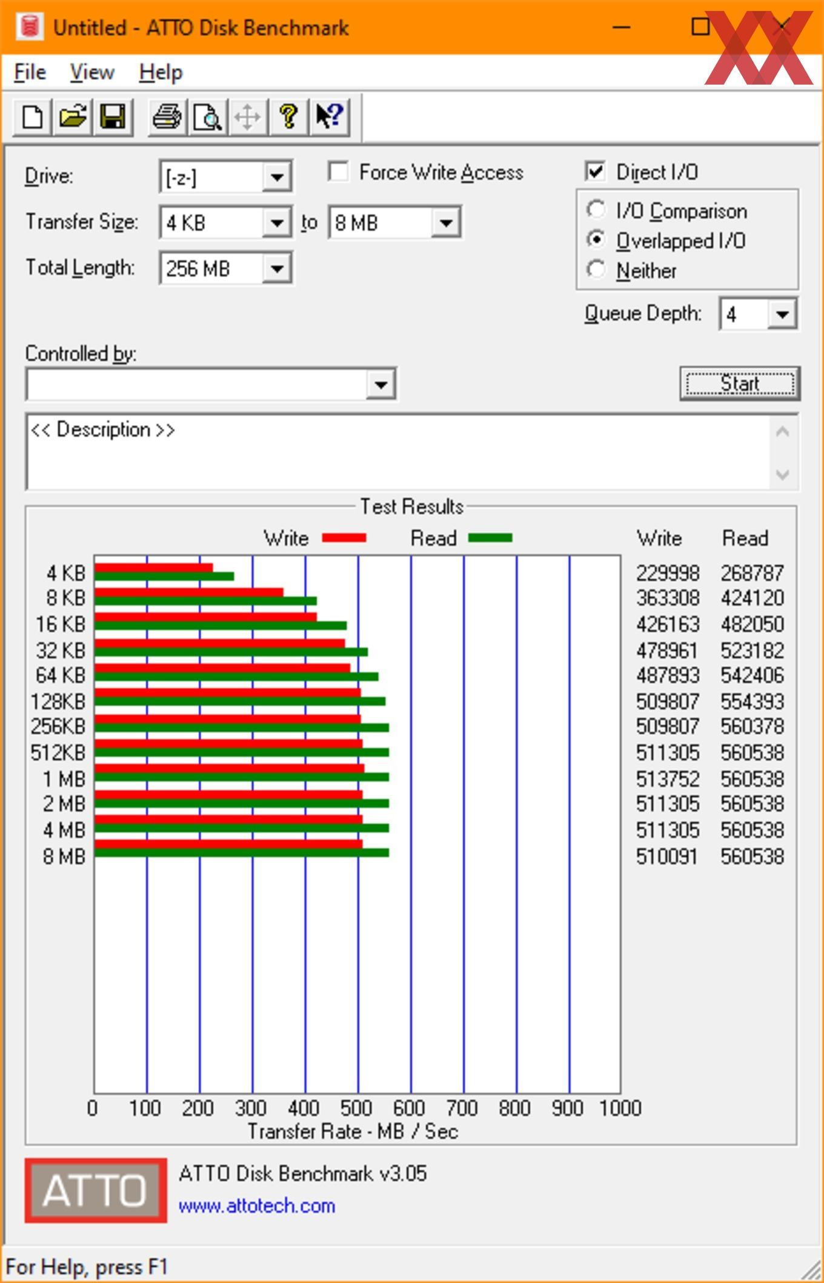Click inside the Description text box
This screenshot has height=1283, width=824.
click(x=399, y=452)
